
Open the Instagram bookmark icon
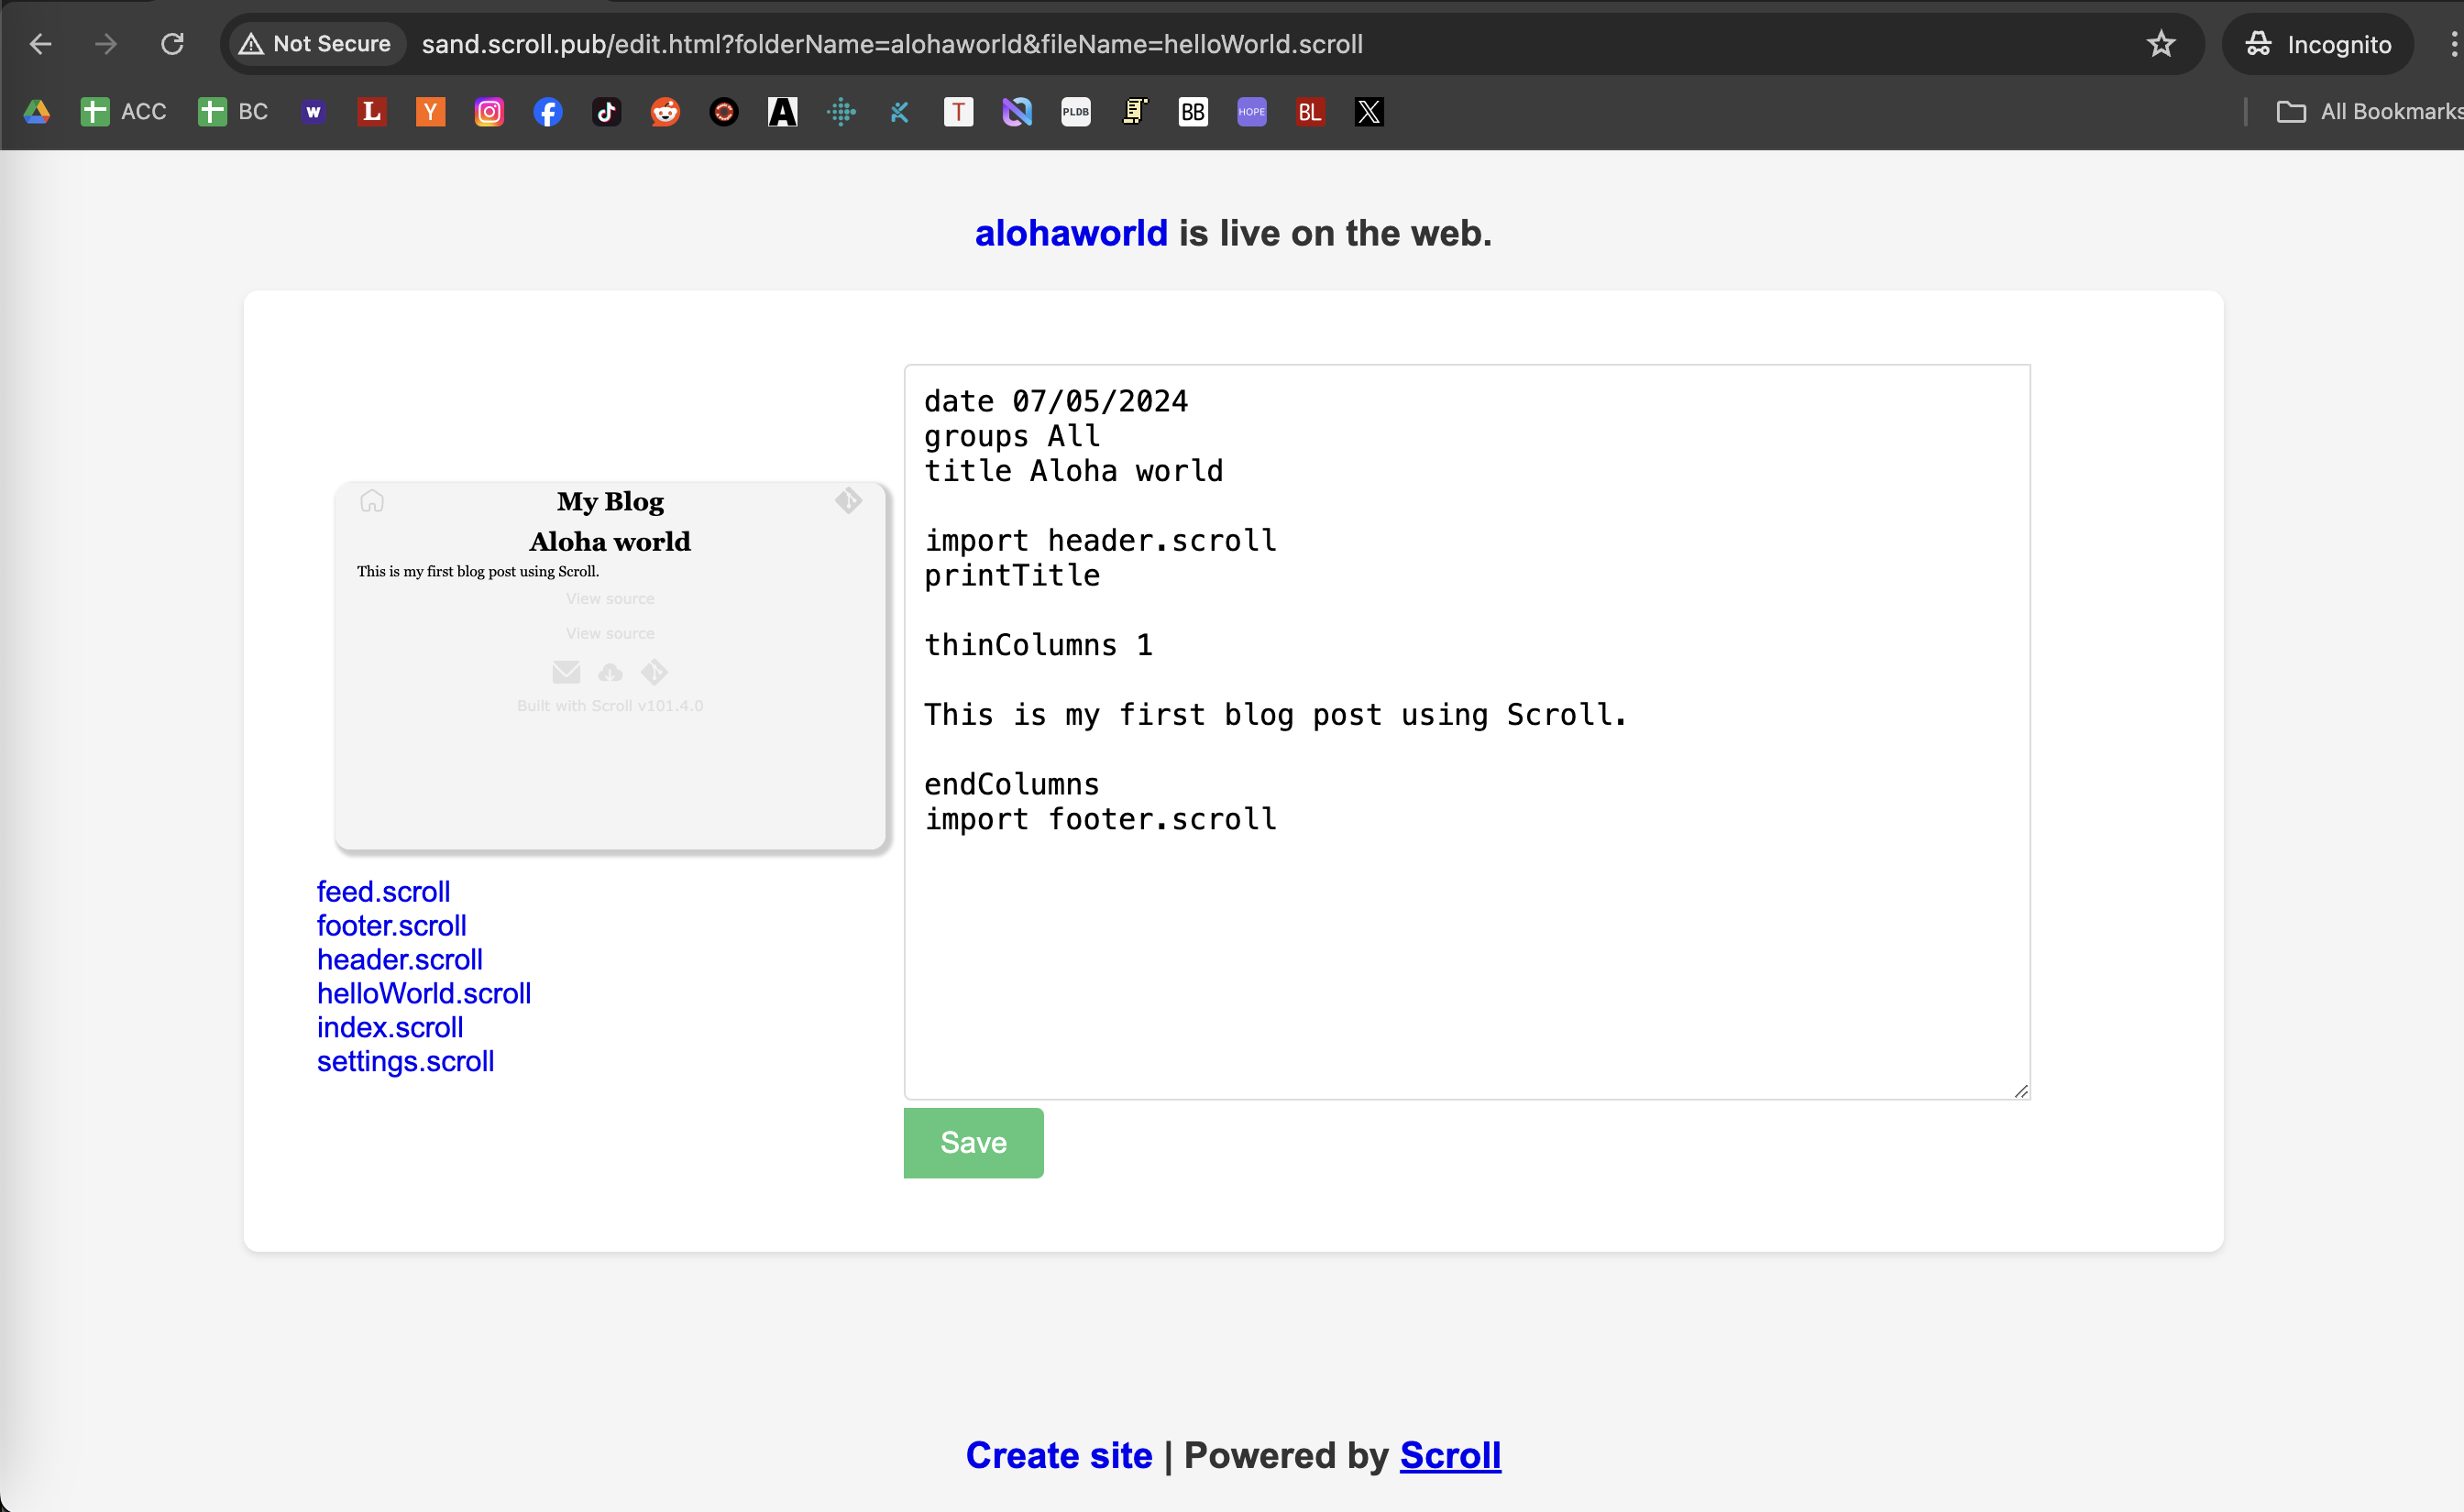(x=489, y=112)
